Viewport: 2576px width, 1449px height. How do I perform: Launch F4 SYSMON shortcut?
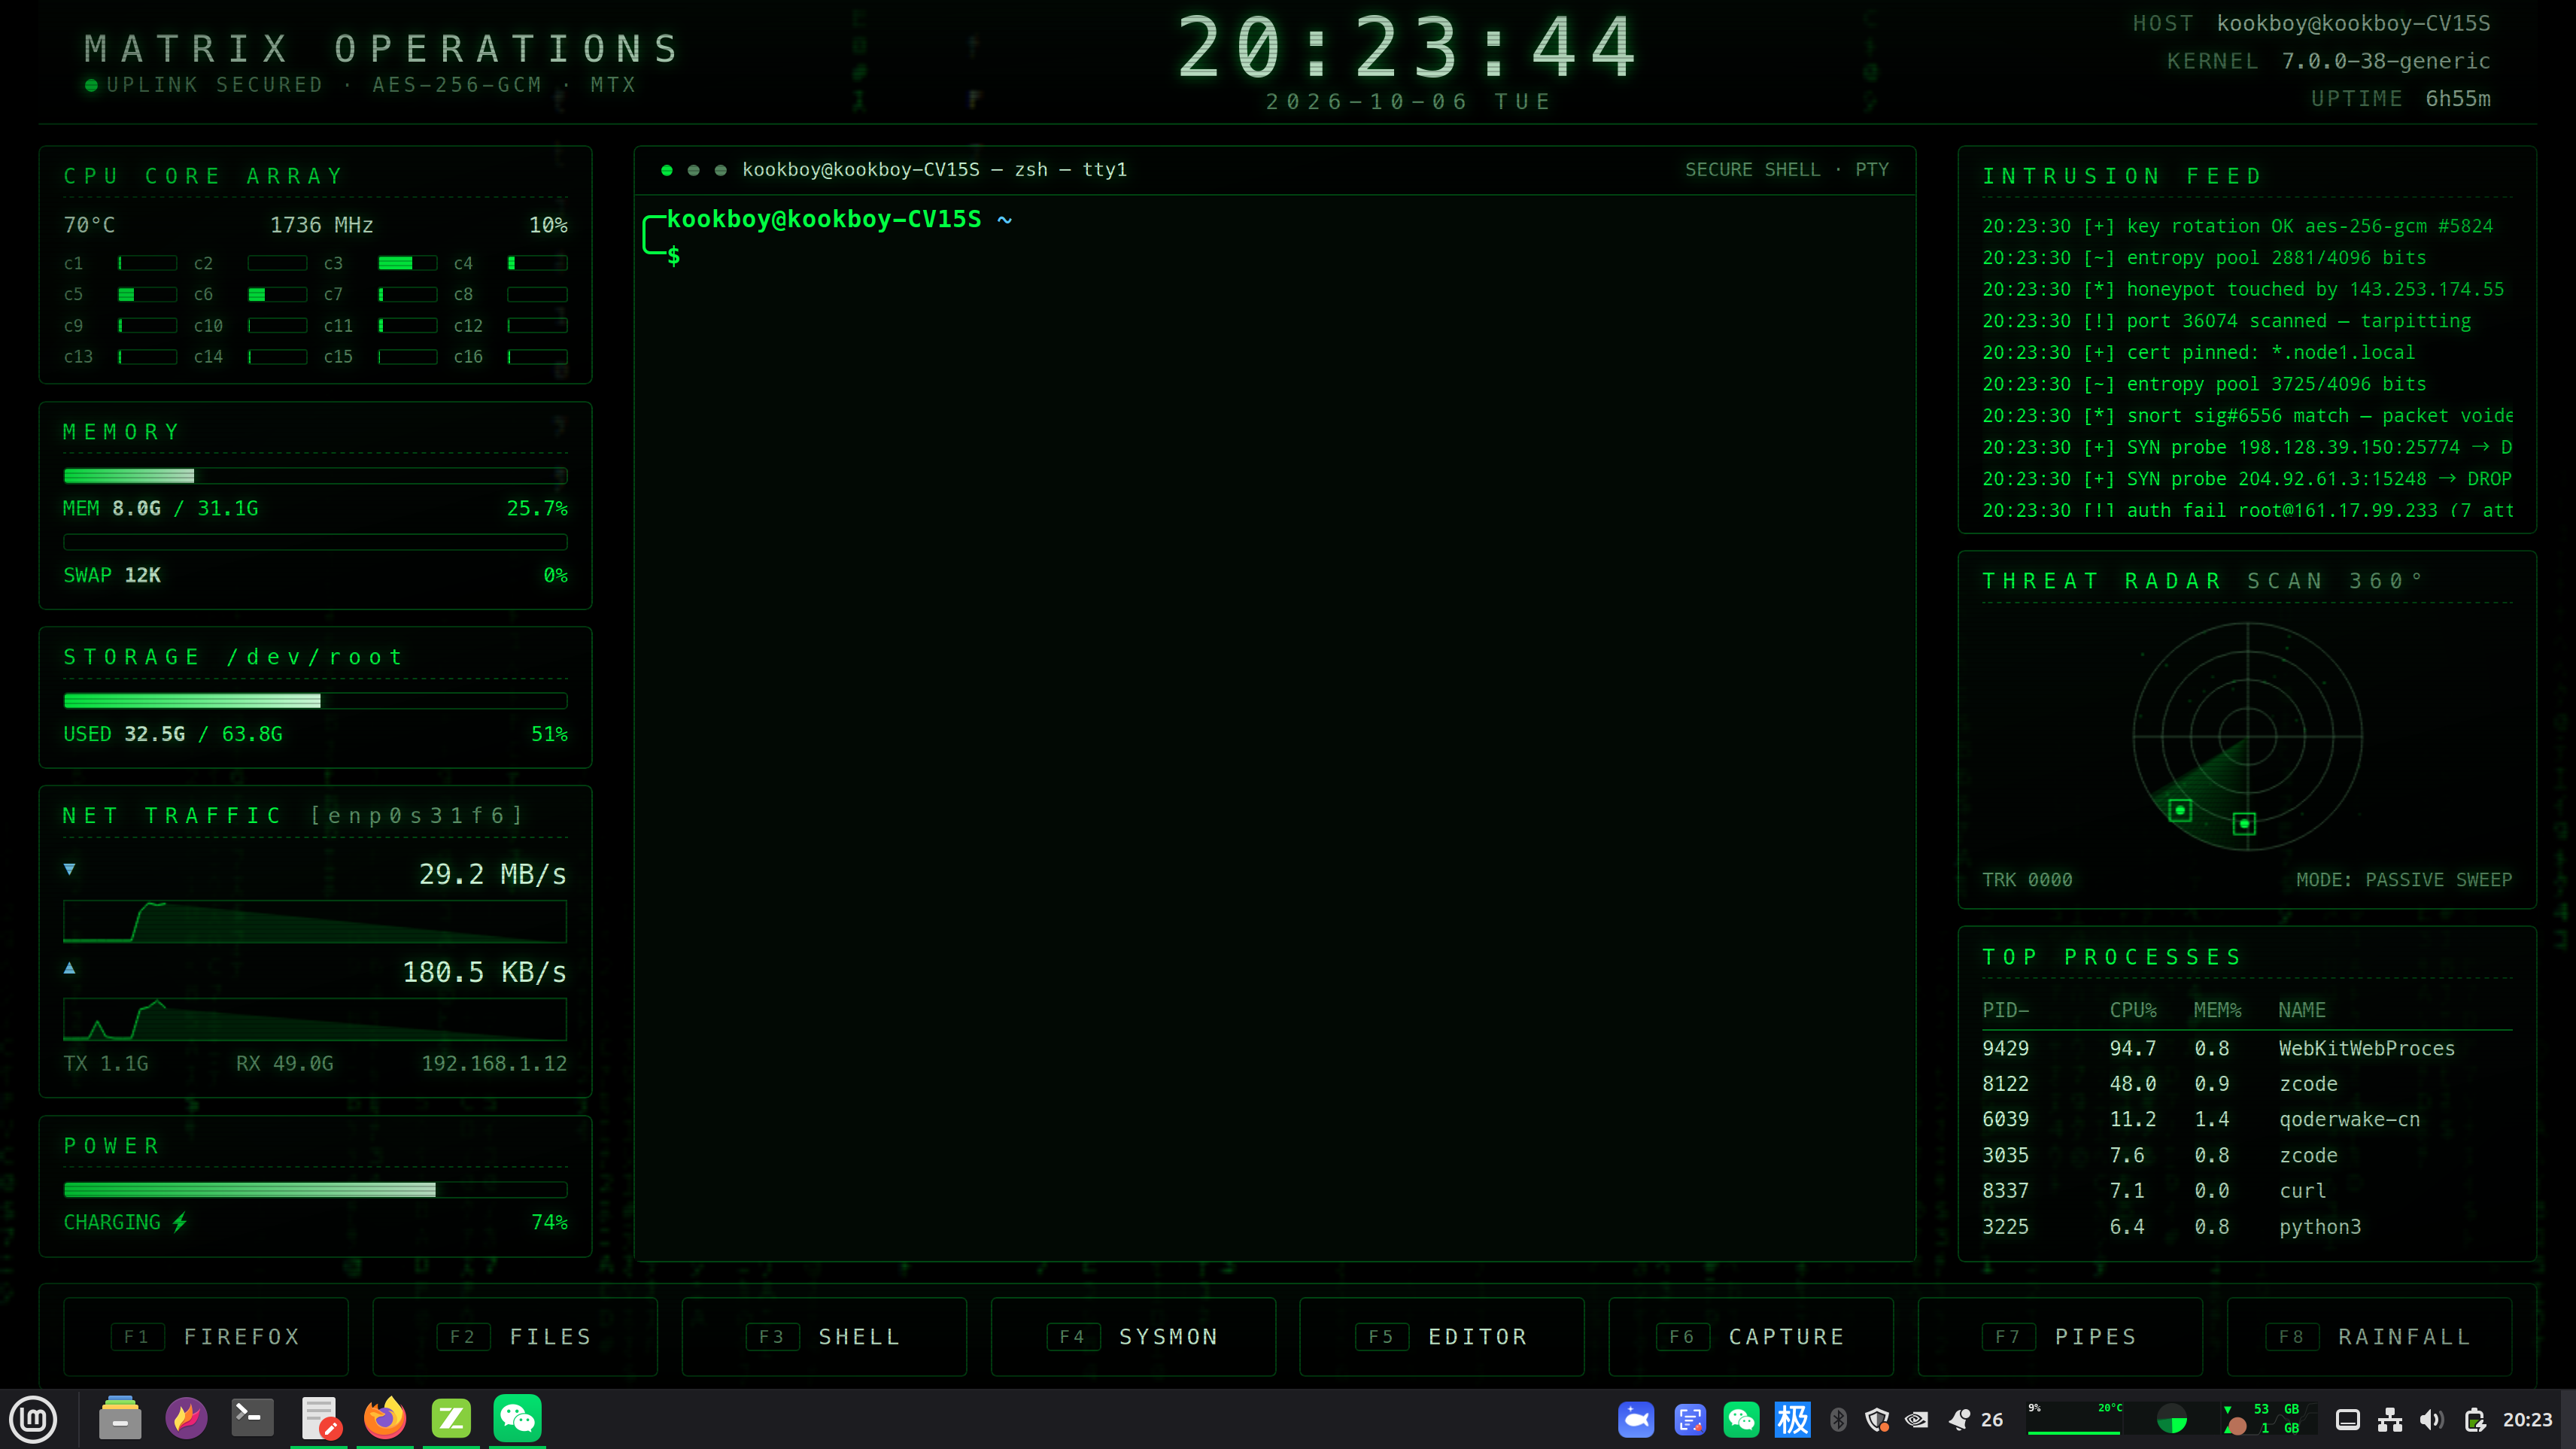click(1133, 1337)
